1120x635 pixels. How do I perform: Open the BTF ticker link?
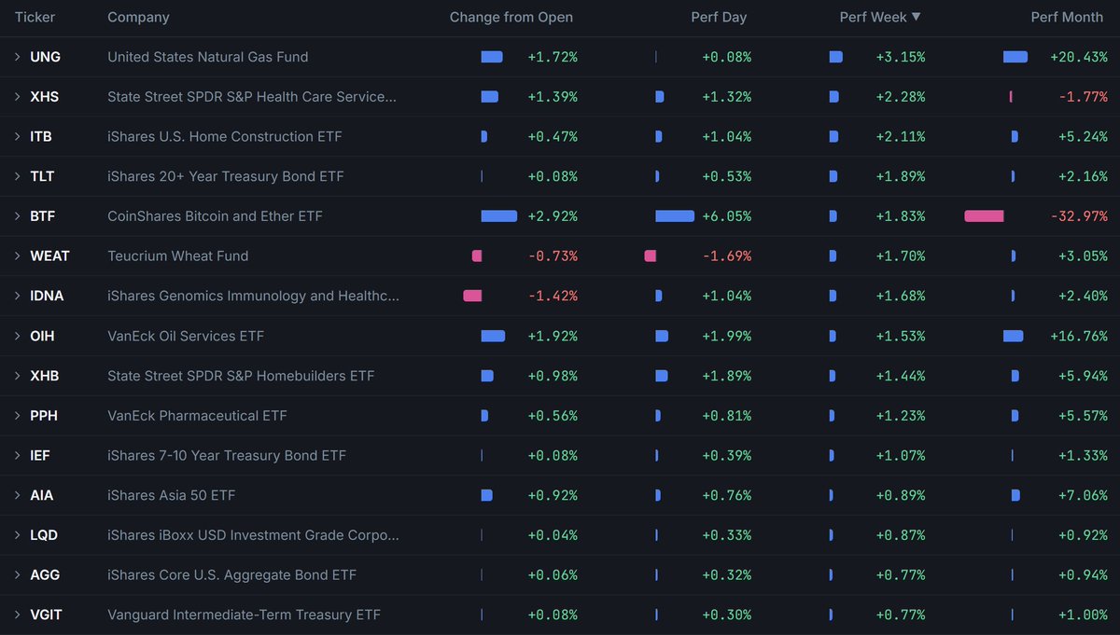tap(42, 216)
